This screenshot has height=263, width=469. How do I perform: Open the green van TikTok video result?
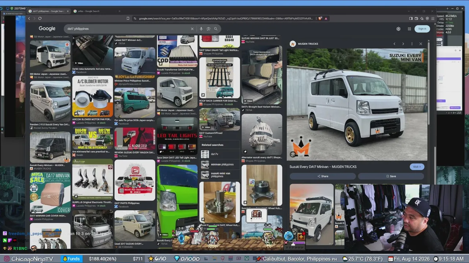[x=177, y=201]
